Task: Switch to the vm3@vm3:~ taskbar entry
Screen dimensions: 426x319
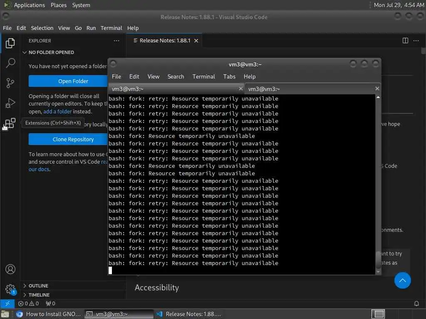Action: tap(119, 314)
